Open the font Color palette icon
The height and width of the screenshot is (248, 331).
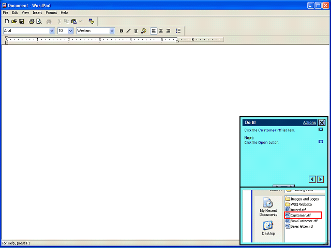click(x=144, y=31)
